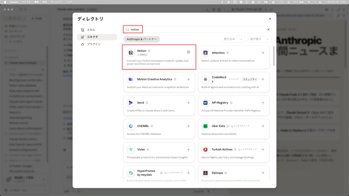Open the Claude app menu
Viewport: 349px width, 196px height.
click(x=14, y=2)
